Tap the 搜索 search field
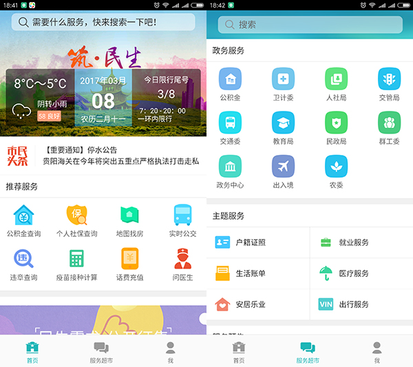Image resolution: width=413 pixels, height=367 pixels. 310,25
